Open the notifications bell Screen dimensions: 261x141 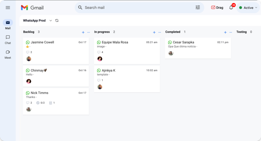[x=231, y=7]
